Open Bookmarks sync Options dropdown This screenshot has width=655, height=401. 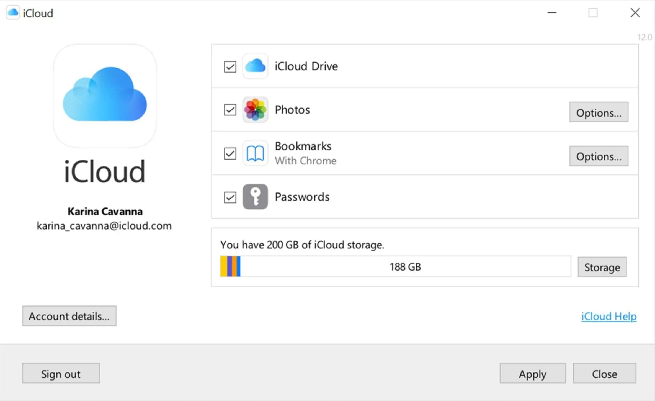[599, 156]
